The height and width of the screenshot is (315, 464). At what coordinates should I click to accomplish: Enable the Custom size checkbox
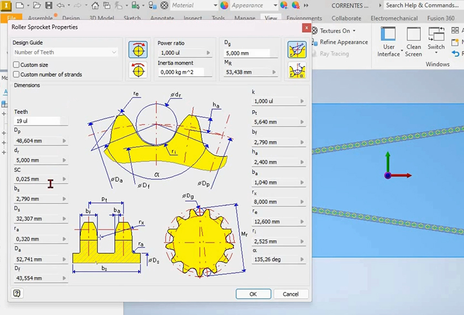tap(17, 65)
